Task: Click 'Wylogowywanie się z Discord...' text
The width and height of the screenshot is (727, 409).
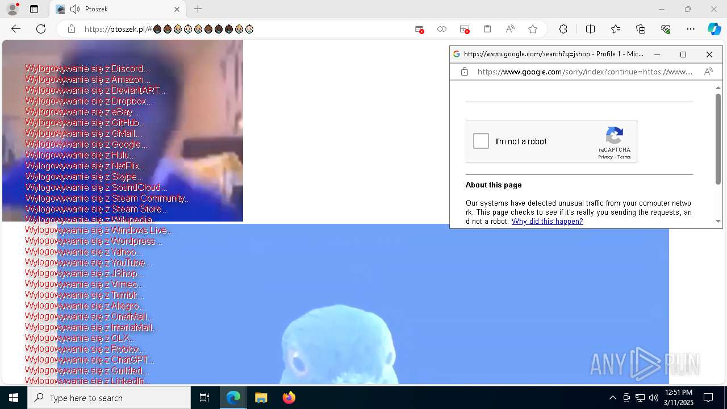Action: coord(87,69)
